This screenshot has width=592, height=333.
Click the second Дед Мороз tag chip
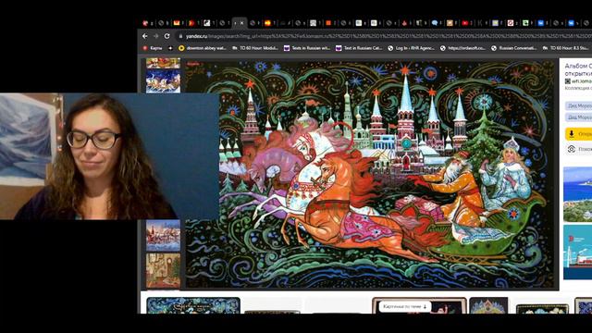pyautogui.click(x=578, y=117)
